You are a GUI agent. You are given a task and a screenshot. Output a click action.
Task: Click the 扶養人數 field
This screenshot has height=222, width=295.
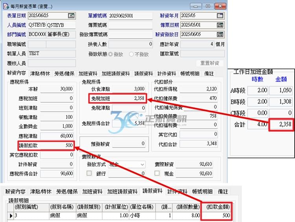130,44
